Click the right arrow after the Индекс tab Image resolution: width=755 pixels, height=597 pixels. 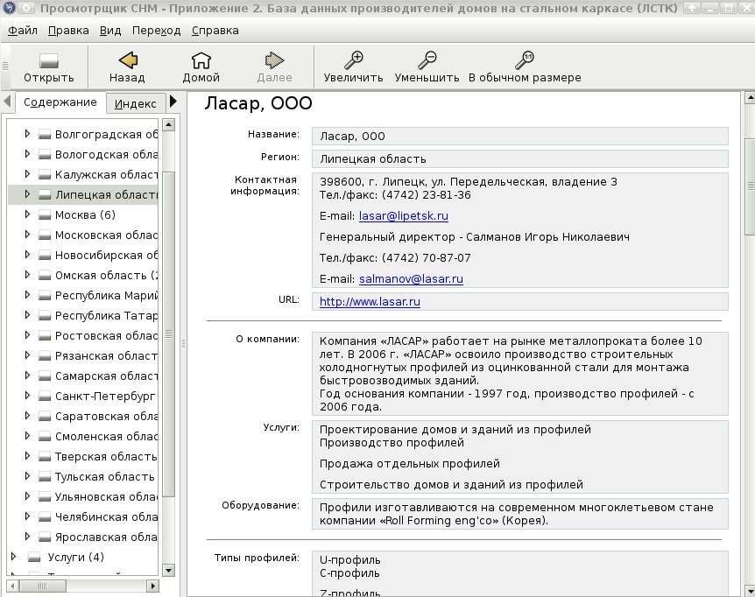click(173, 102)
